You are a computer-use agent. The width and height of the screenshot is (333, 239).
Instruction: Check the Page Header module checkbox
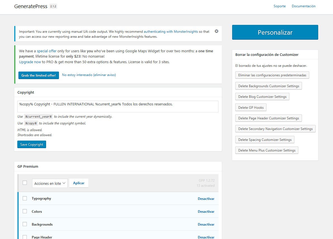point(25,237)
